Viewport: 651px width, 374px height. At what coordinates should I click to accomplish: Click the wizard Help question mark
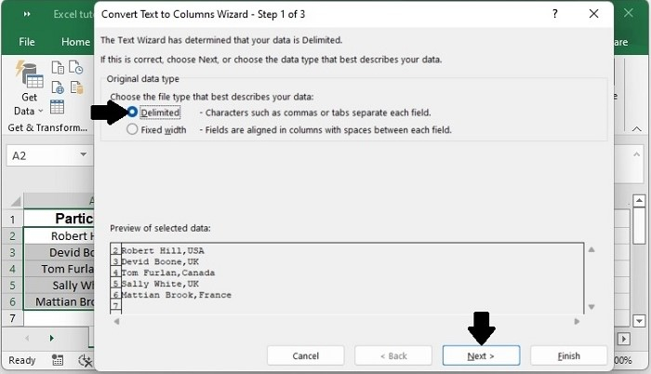coord(554,14)
